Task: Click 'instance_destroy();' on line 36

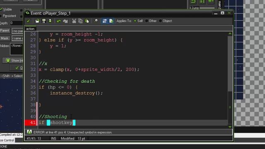Action: pyautogui.click(x=76, y=93)
